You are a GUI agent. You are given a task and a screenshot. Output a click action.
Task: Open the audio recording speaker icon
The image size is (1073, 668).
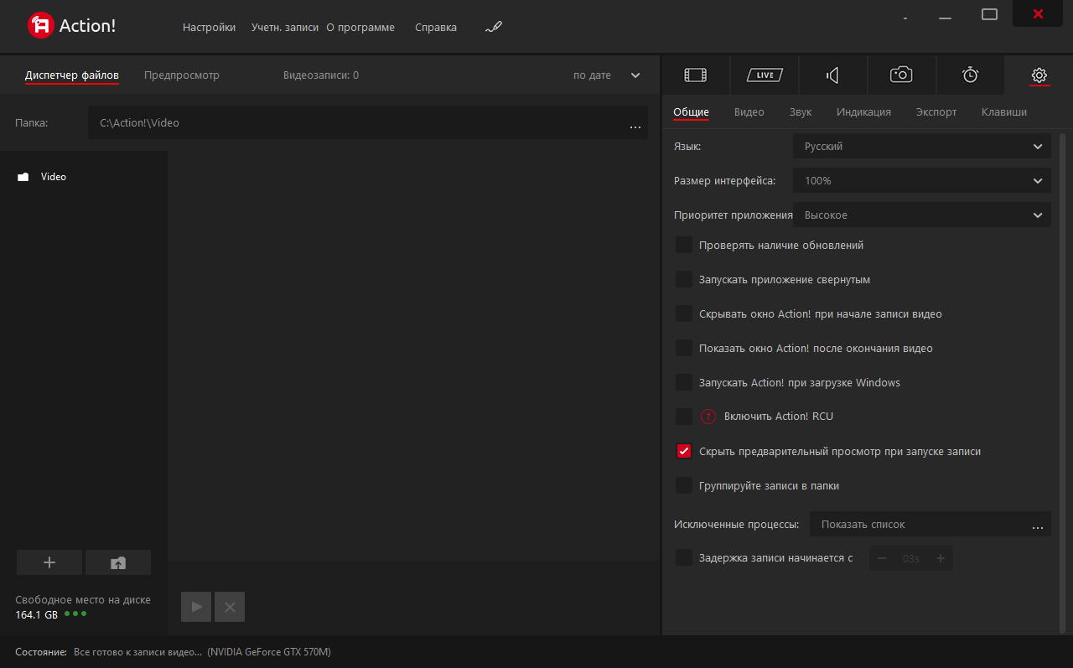(832, 75)
